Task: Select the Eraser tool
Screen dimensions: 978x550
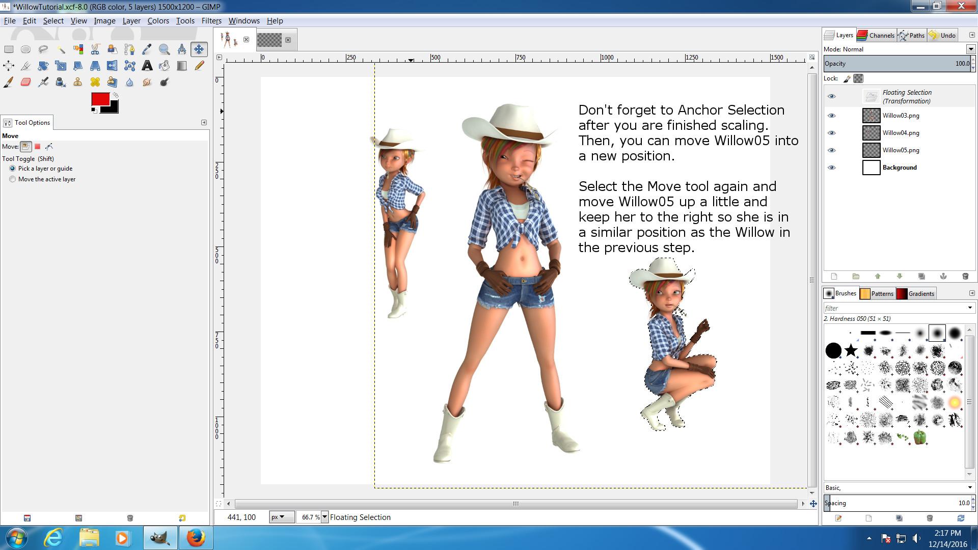Action: (25, 82)
